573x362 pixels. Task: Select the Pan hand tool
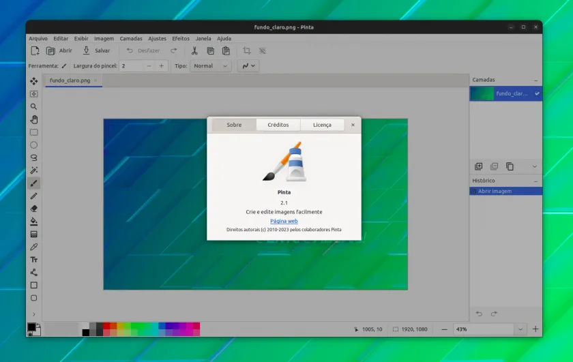click(x=33, y=119)
